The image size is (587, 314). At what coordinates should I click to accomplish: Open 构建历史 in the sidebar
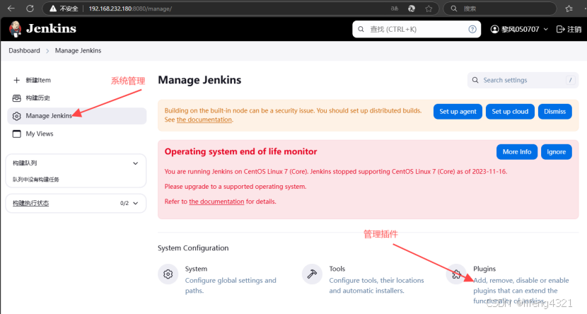click(77, 98)
